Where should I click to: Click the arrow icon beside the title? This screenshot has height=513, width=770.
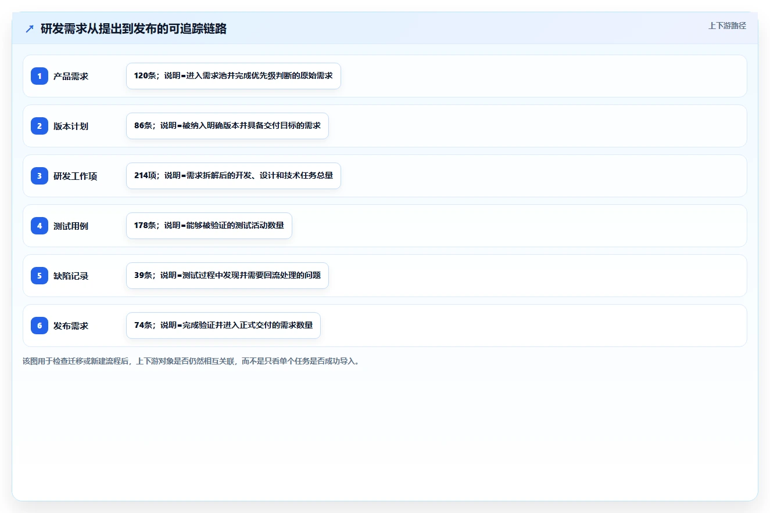tap(30, 29)
